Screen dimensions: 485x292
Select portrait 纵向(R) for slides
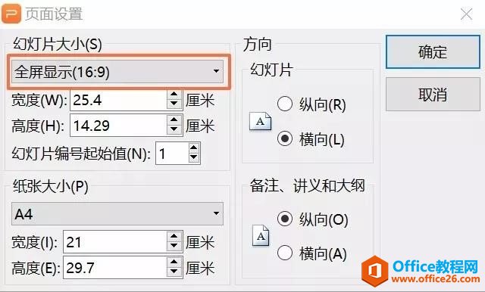point(311,104)
